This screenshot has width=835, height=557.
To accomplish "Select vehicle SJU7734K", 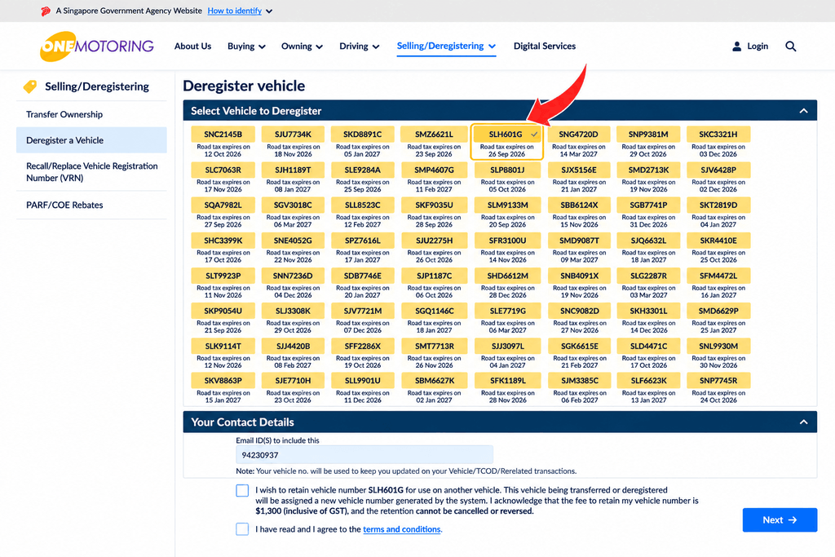I will (x=293, y=135).
